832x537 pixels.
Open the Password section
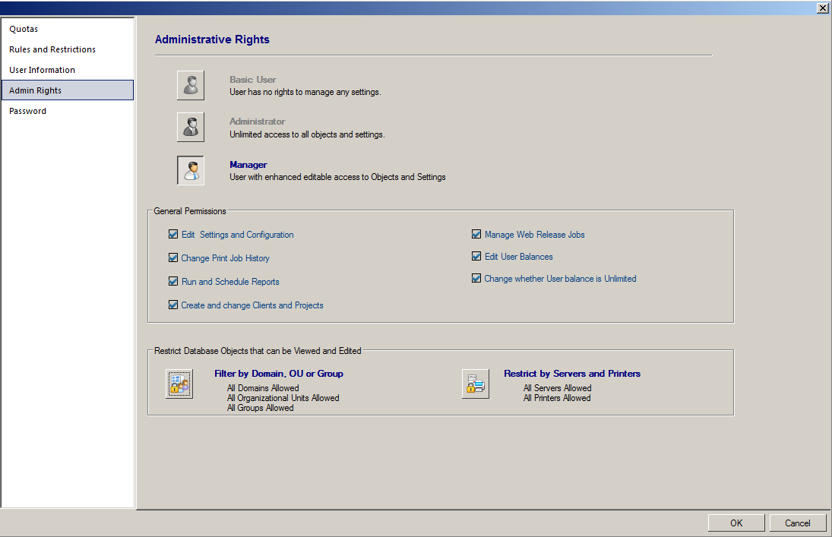coord(68,111)
